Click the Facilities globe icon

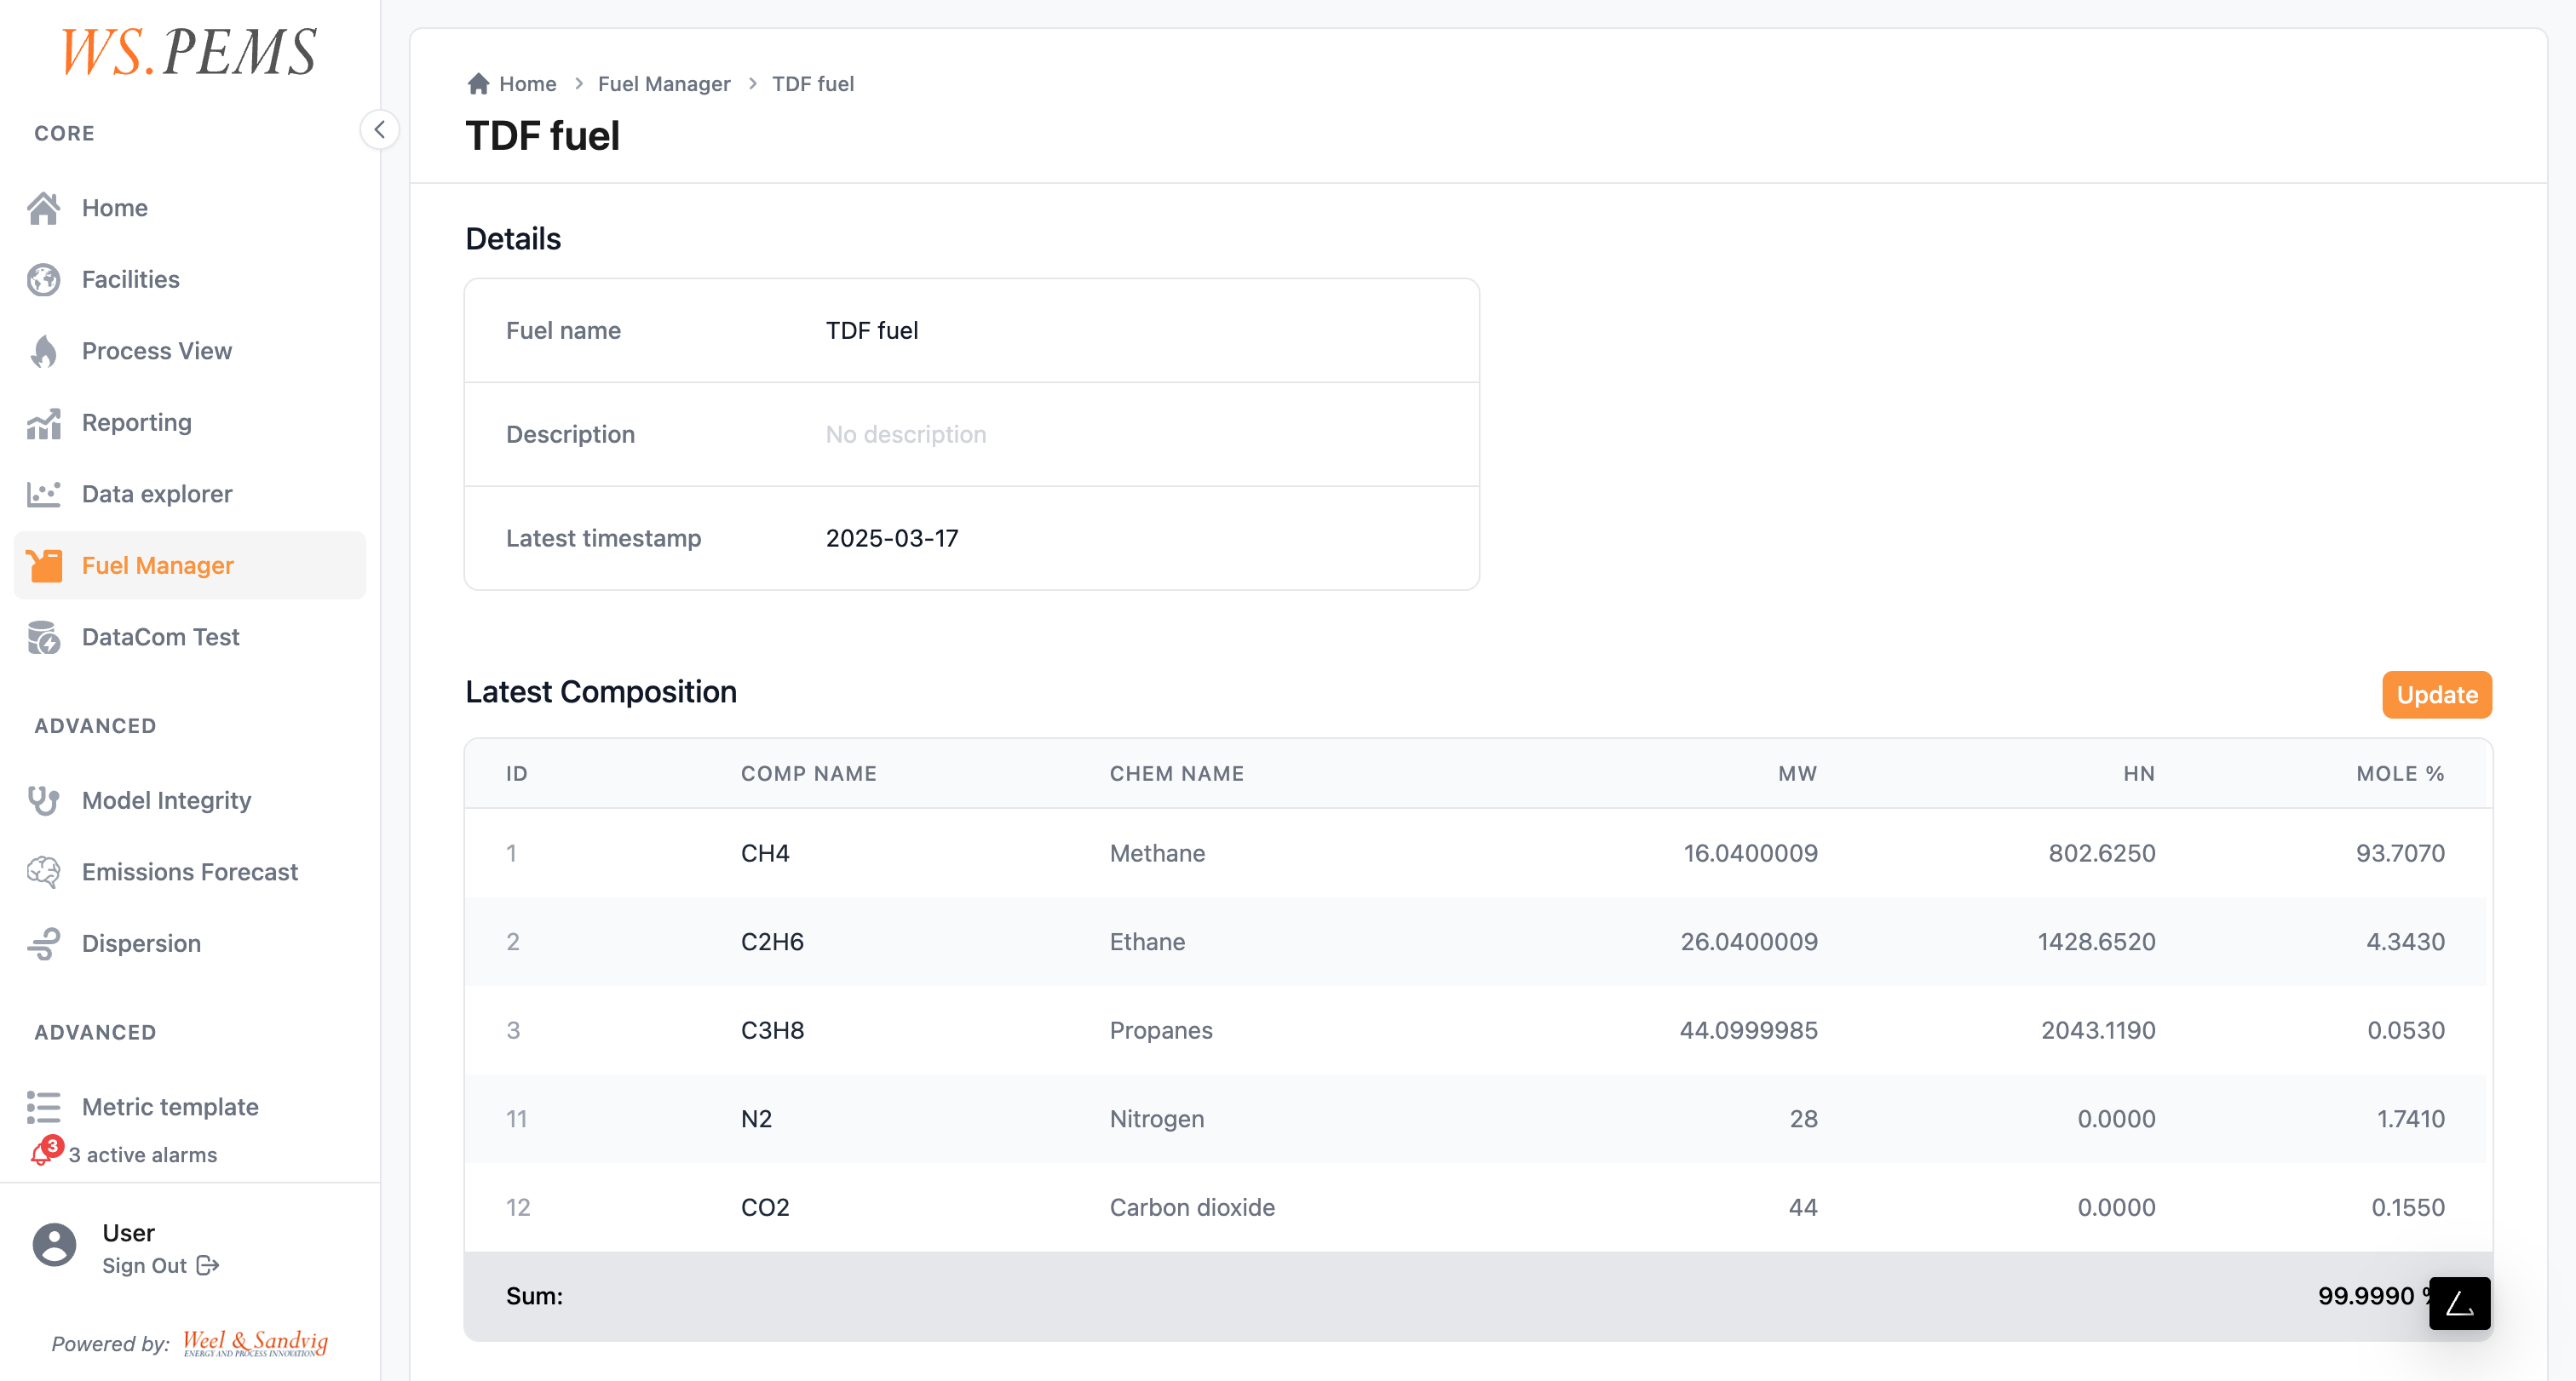[x=44, y=280]
